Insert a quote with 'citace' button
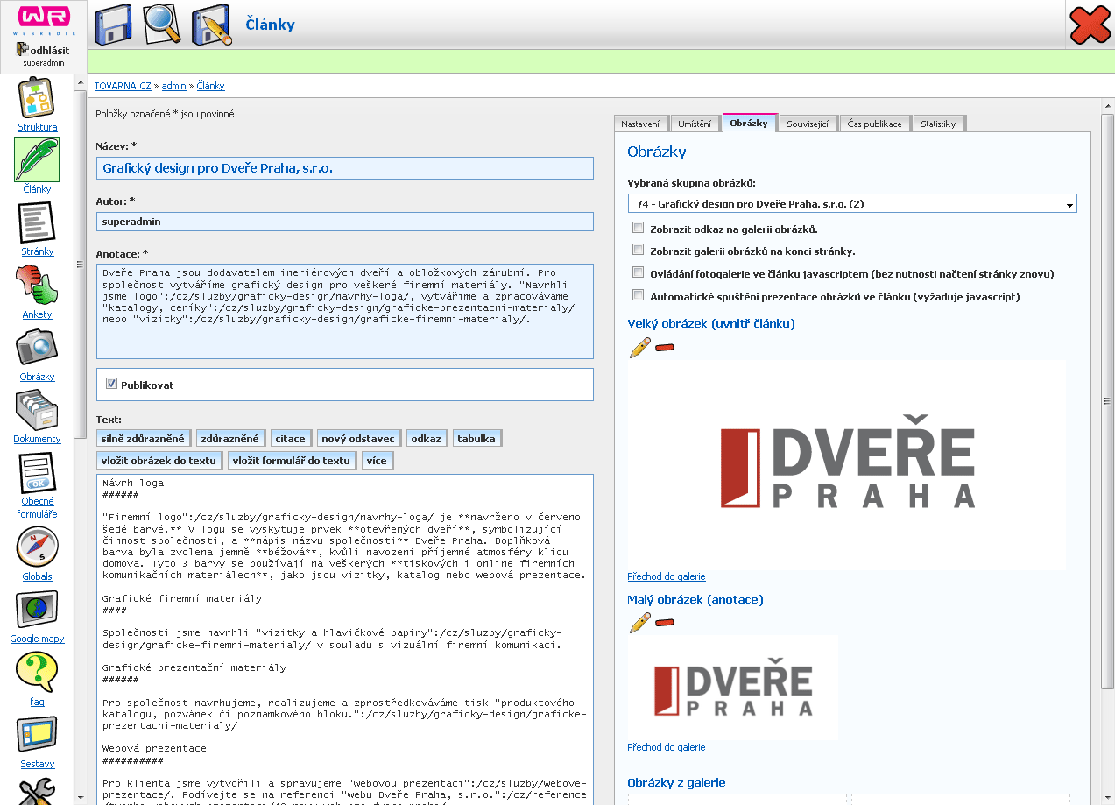1115x805 pixels. point(290,438)
